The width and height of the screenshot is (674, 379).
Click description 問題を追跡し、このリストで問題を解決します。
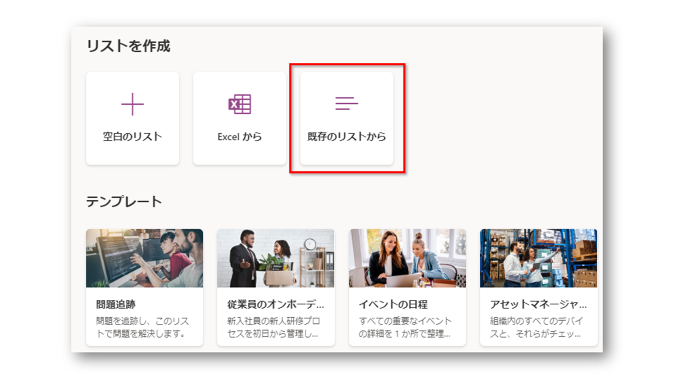(143, 327)
